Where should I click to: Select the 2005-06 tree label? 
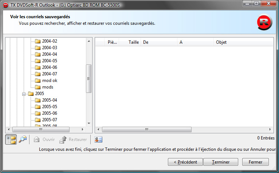point(50,113)
